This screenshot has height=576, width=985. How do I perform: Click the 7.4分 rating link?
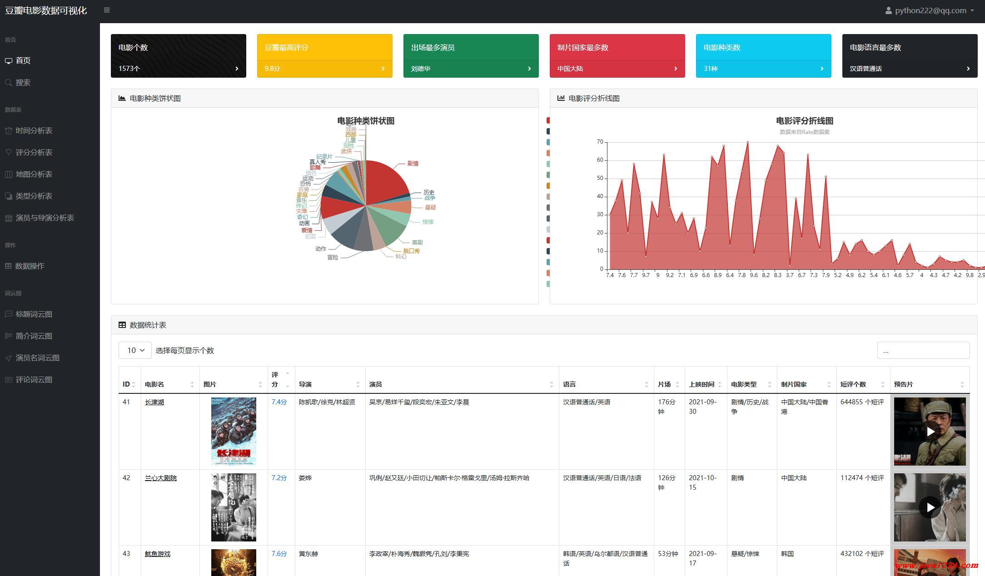pos(279,402)
